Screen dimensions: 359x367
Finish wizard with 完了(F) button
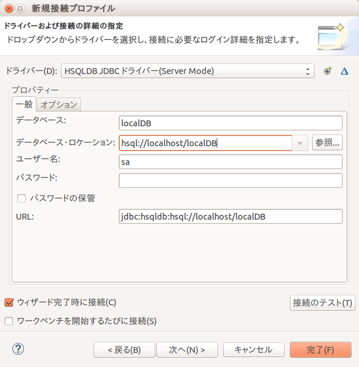320,350
